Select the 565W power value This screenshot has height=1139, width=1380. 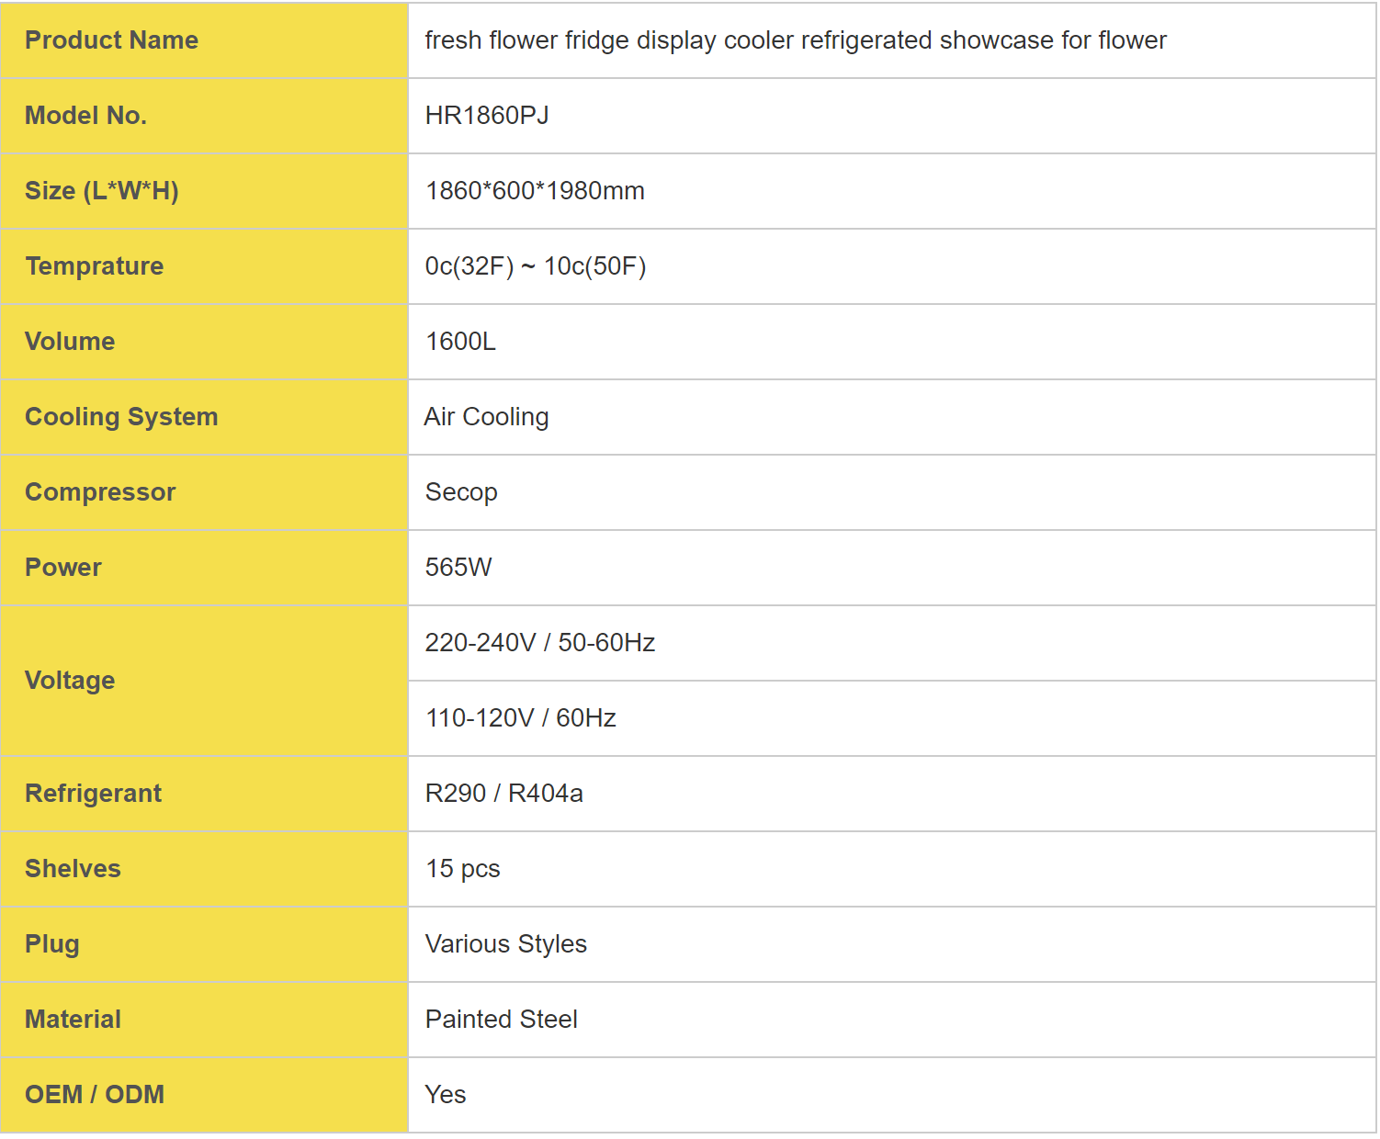click(458, 568)
